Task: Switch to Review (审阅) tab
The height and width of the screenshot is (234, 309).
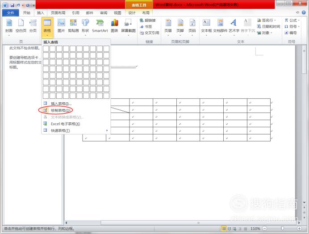Action: click(x=104, y=13)
